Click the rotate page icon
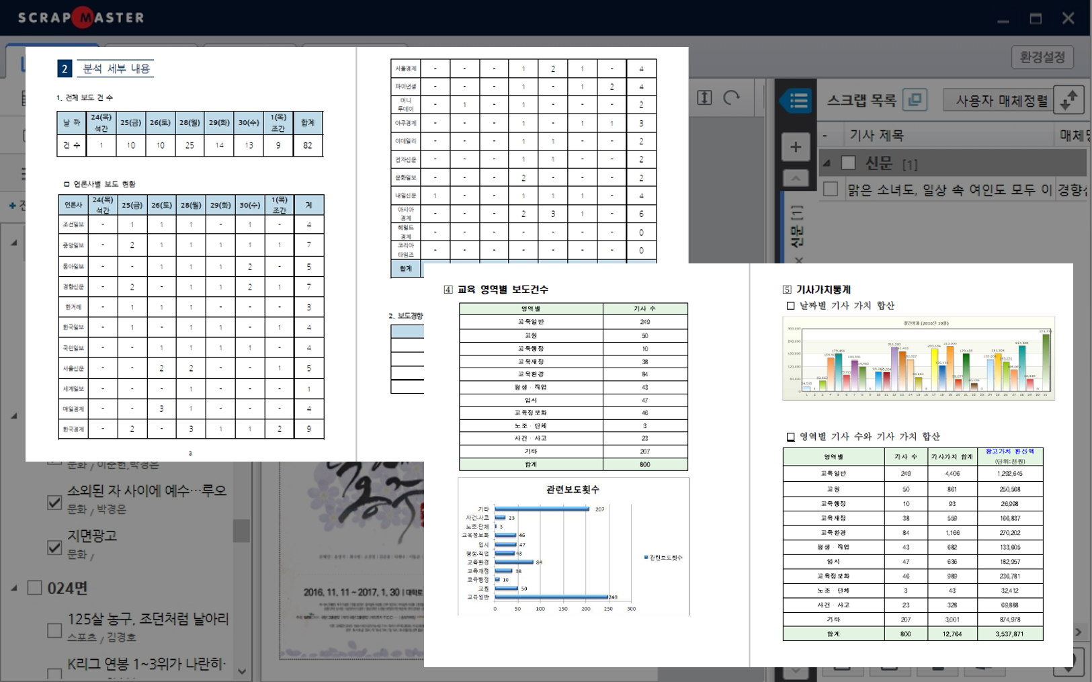This screenshot has height=682, width=1092. pyautogui.click(x=731, y=98)
